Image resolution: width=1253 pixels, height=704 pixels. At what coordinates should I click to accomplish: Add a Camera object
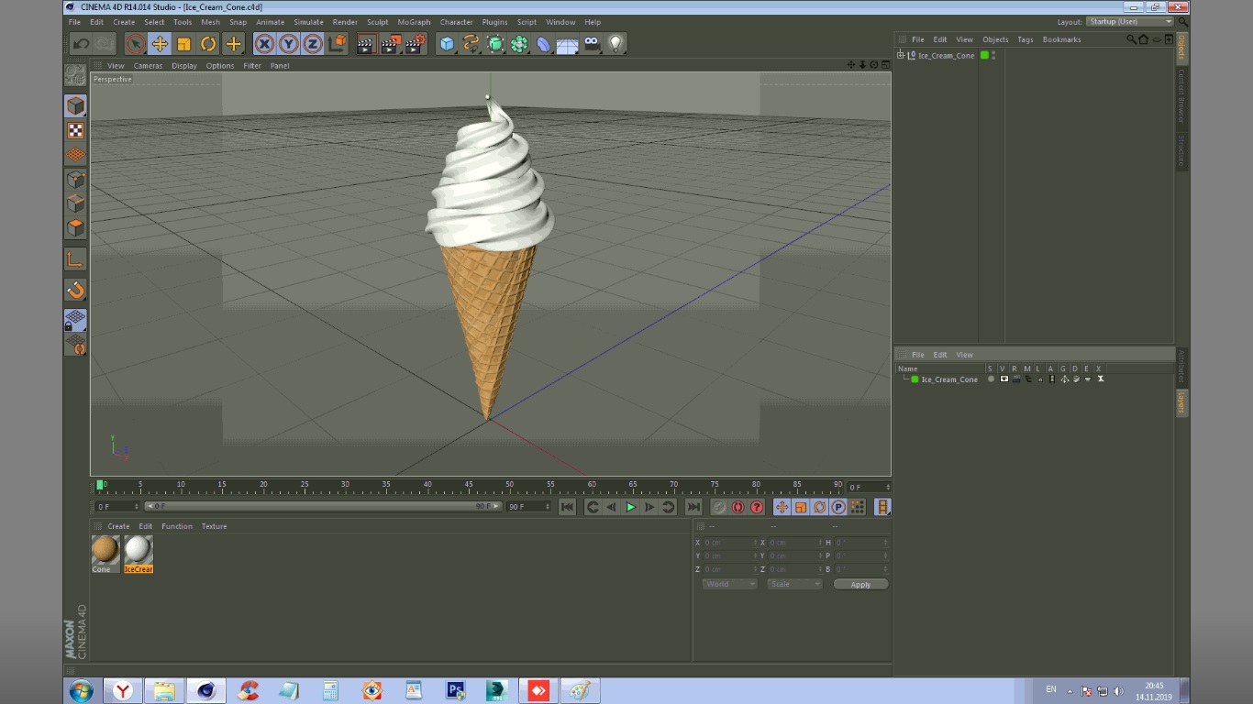pyautogui.click(x=592, y=43)
